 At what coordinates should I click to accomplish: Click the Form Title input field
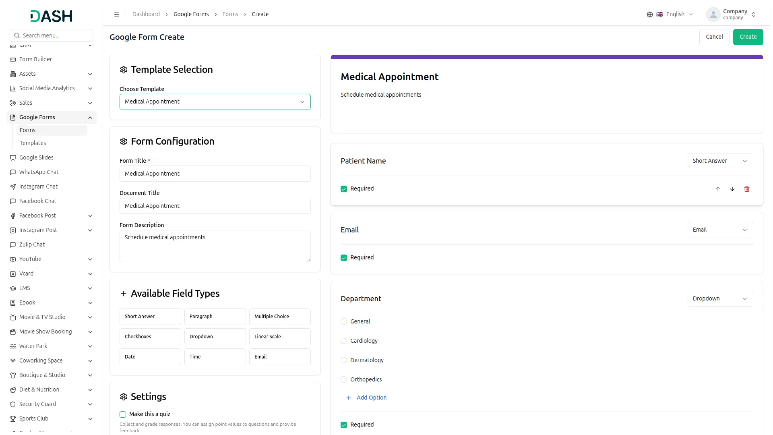pyautogui.click(x=215, y=174)
